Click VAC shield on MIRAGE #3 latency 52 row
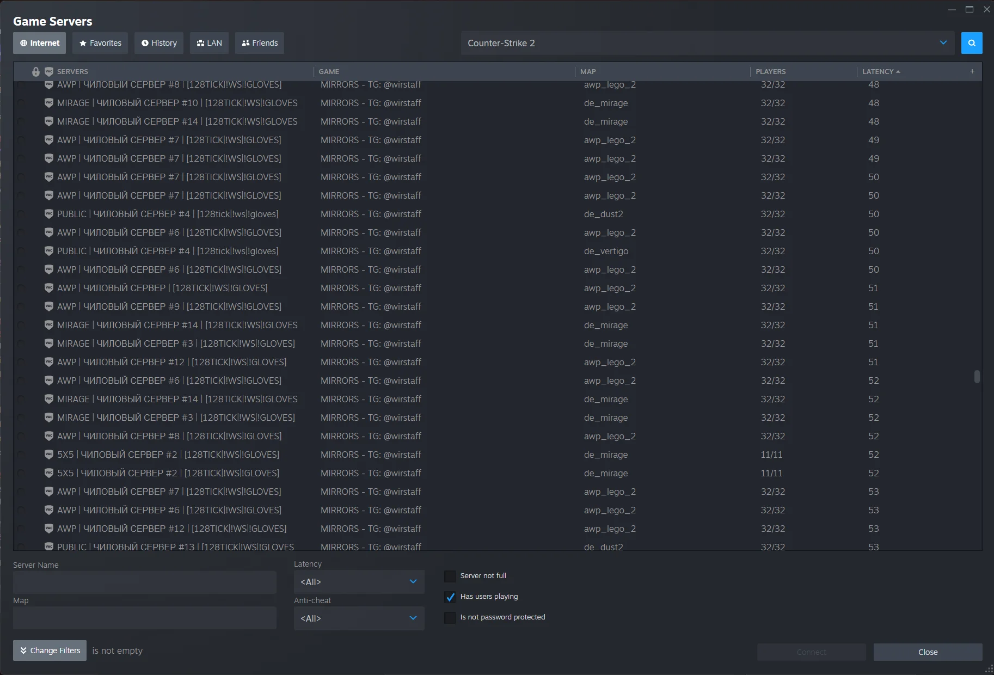Screen dimensions: 994x675 [49, 418]
